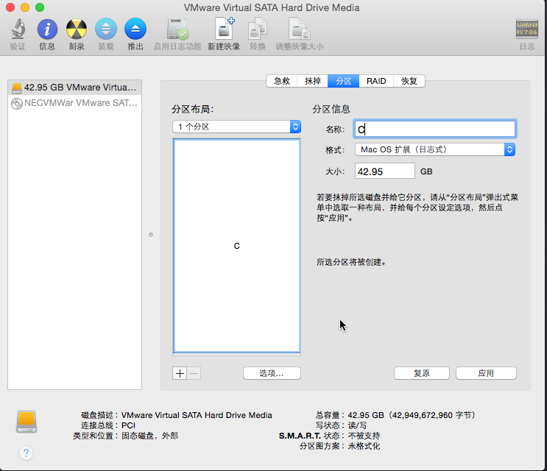Image resolution: width=547 pixels, height=471 pixels.
Task: Open the Info (信息) toolbar icon
Action: pyautogui.click(x=47, y=29)
